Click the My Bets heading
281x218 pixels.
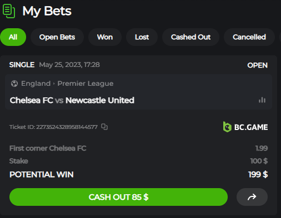[x=47, y=11]
